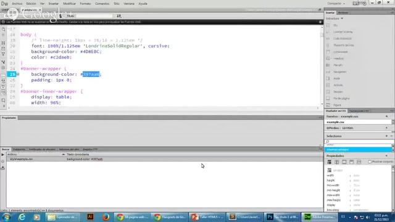The image size is (395, 222).
Task: Click the Windows Start button
Action: coord(6,217)
